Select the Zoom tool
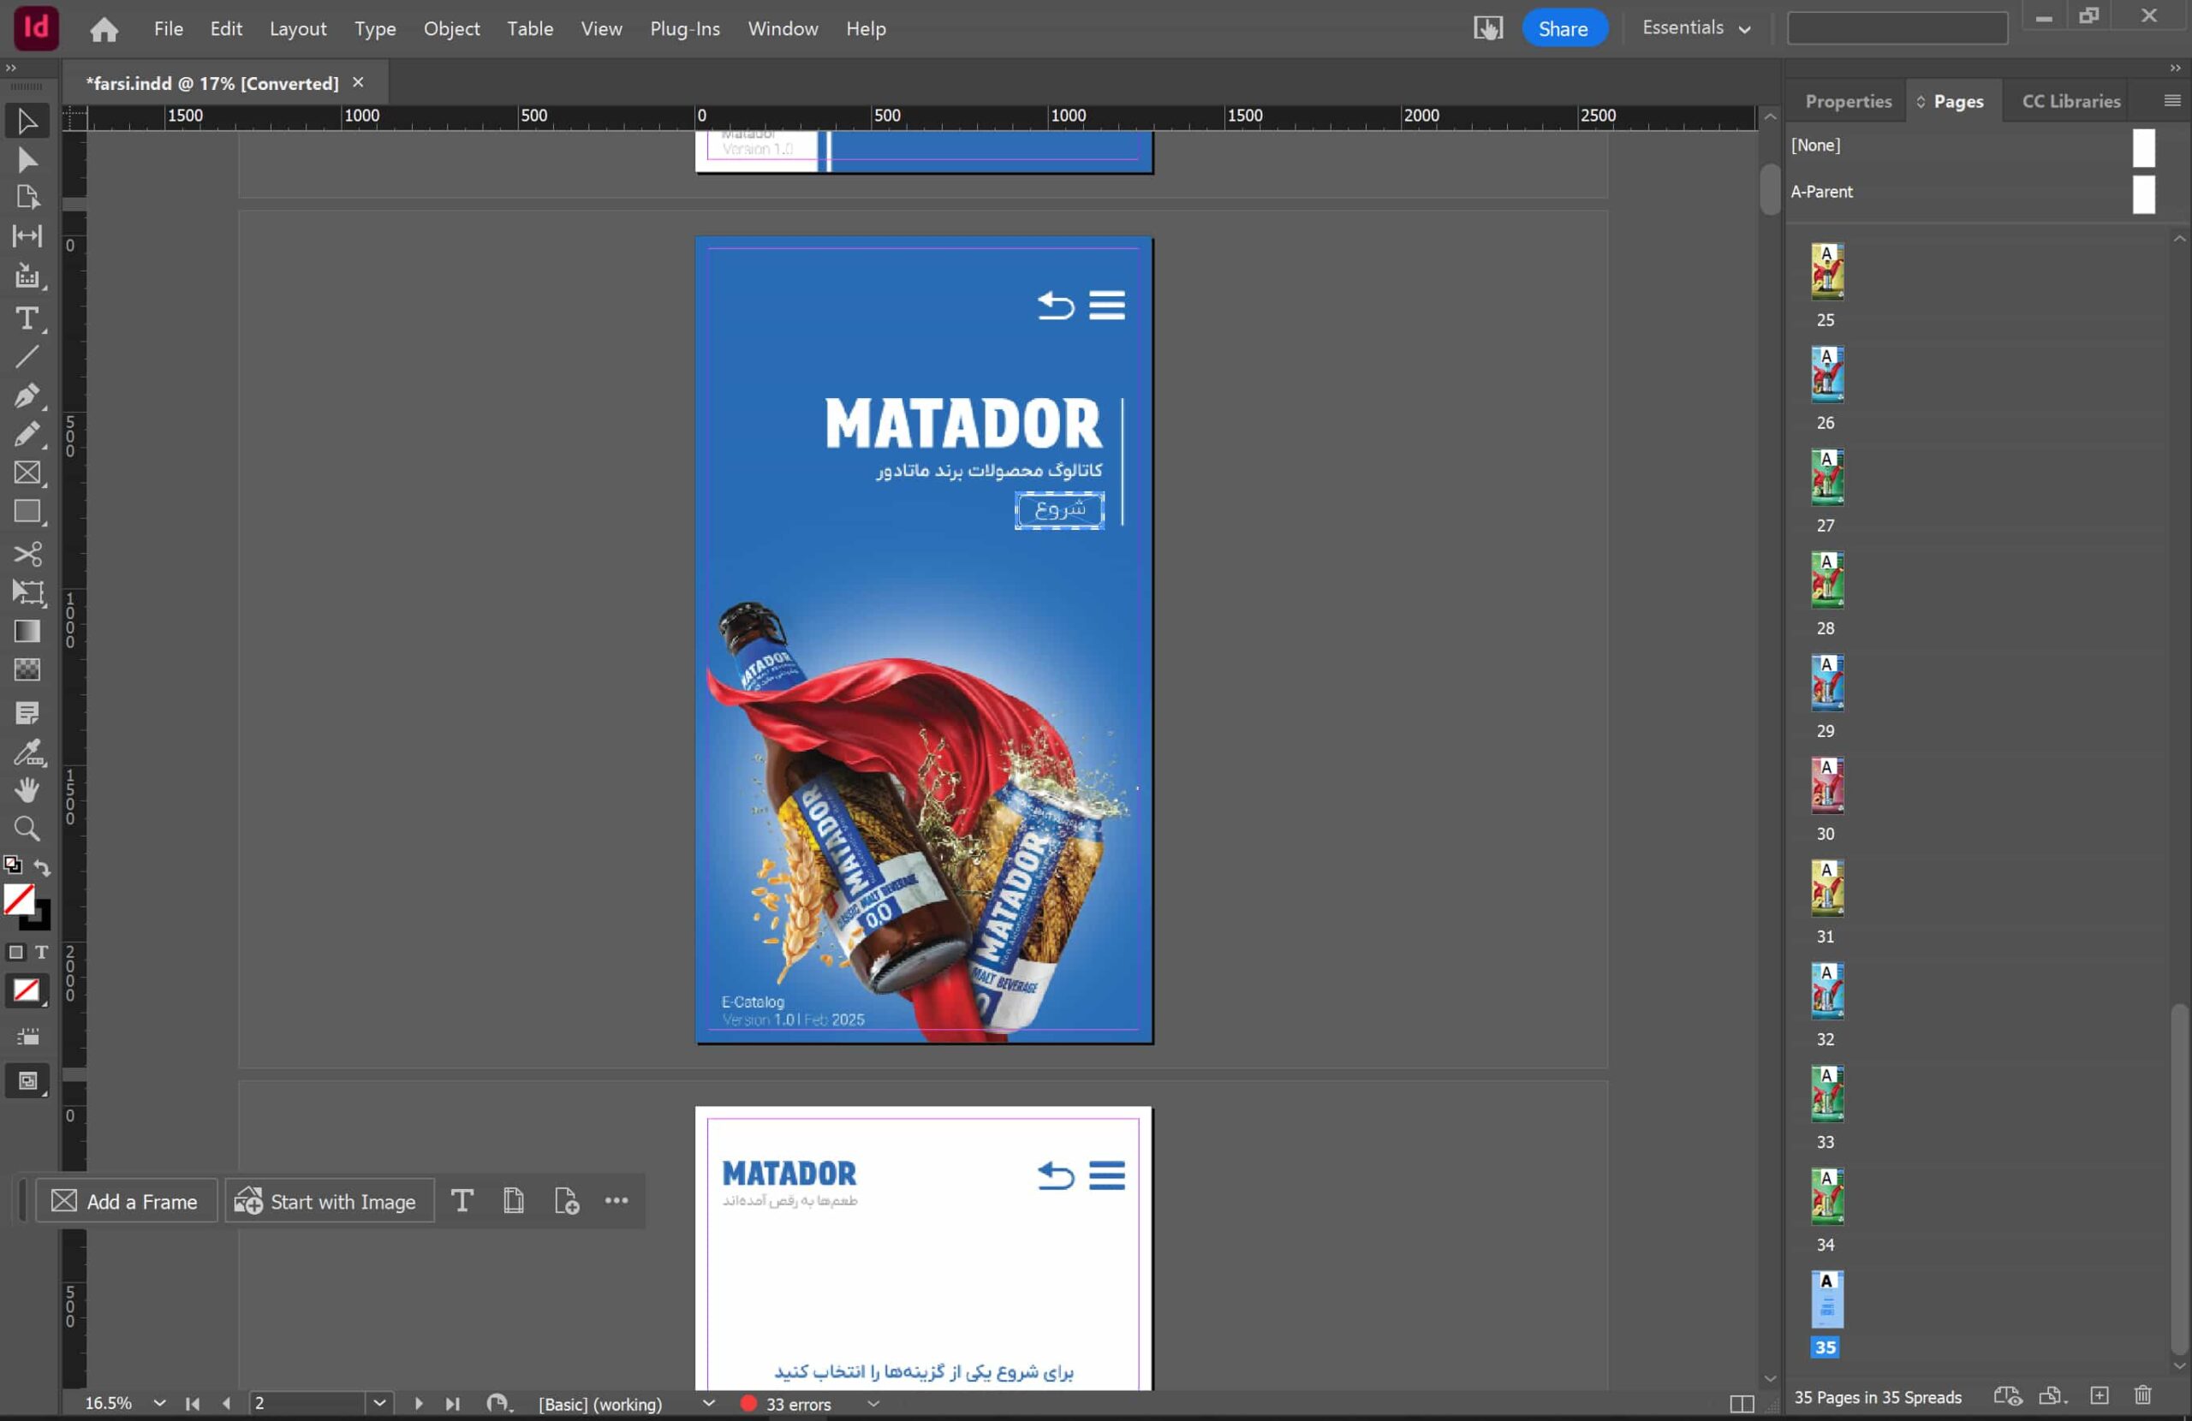The image size is (2192, 1421). coord(27,829)
